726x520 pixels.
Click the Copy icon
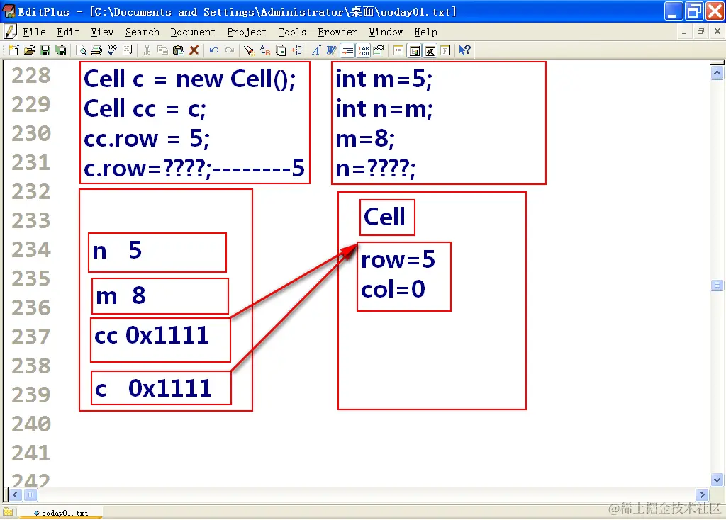tap(162, 50)
